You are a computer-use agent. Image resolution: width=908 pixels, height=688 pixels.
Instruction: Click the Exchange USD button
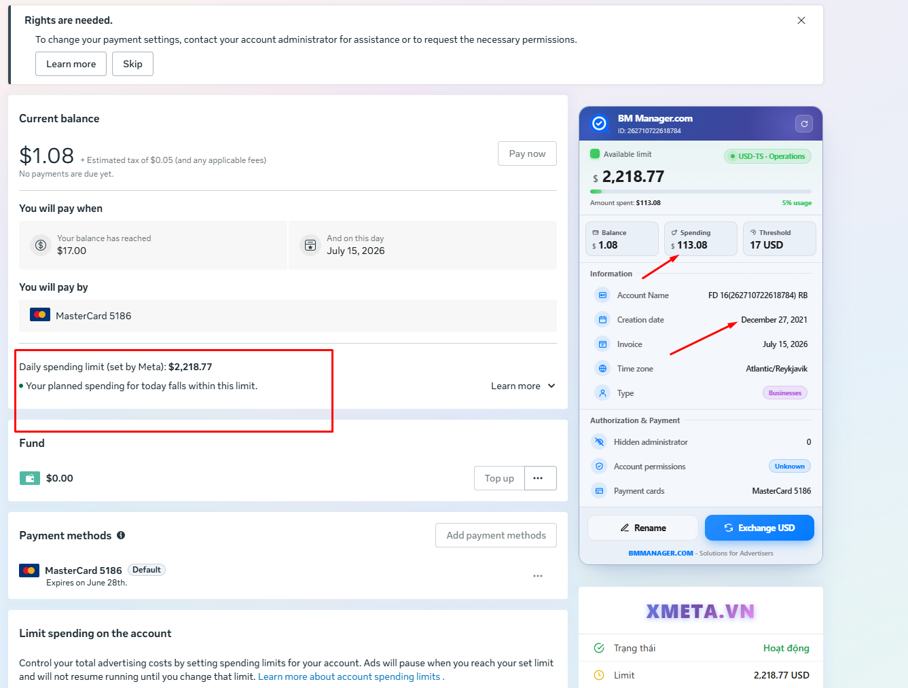[759, 528]
